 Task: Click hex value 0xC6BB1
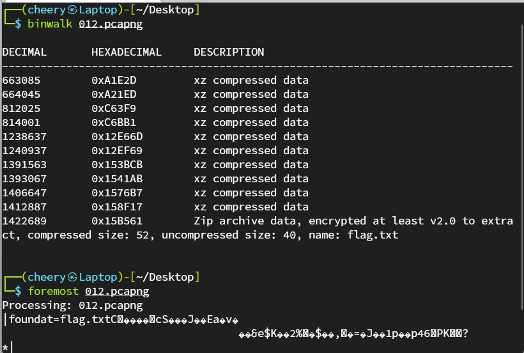[x=114, y=122]
